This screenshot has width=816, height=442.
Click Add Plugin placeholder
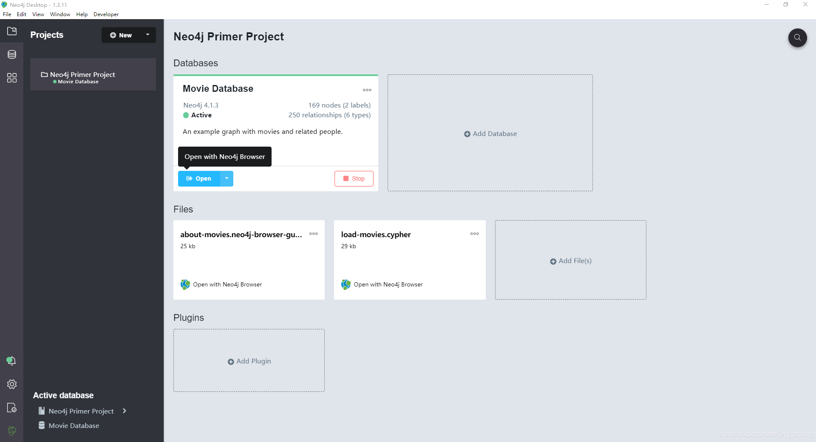[x=249, y=360]
